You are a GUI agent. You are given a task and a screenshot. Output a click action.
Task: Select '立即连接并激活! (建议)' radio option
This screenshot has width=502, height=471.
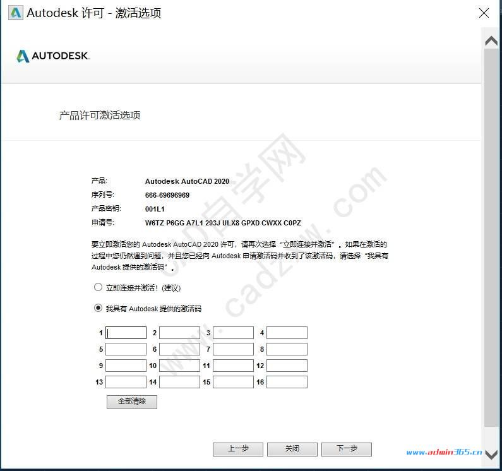98,287
